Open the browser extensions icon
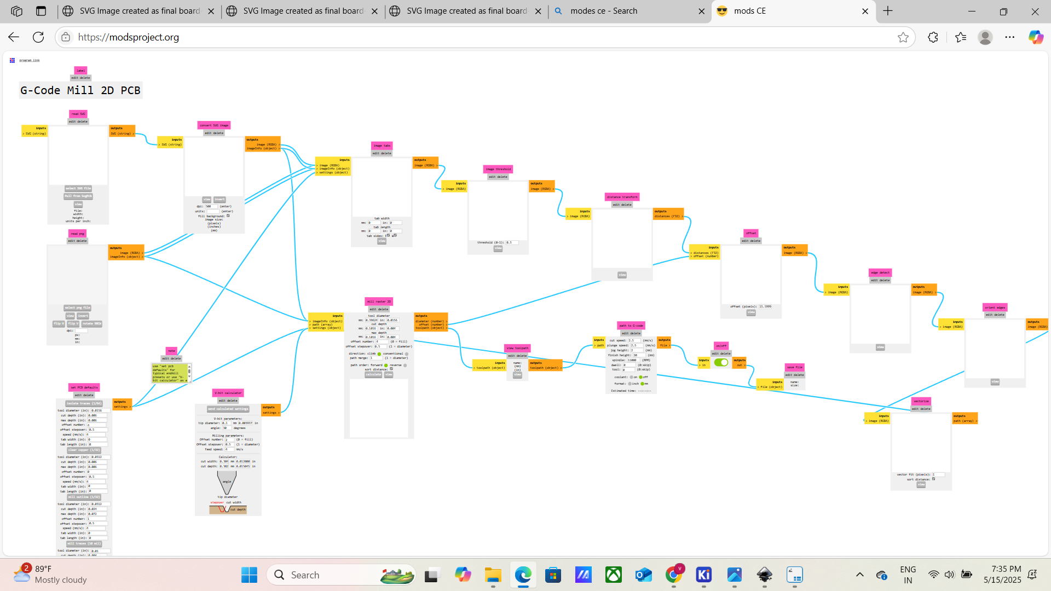Viewport: 1051px width, 591px height. coord(933,37)
